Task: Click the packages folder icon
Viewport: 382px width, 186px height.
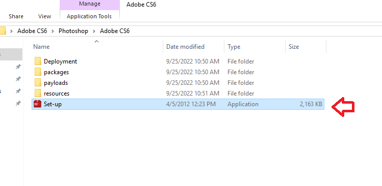Action: pos(38,72)
